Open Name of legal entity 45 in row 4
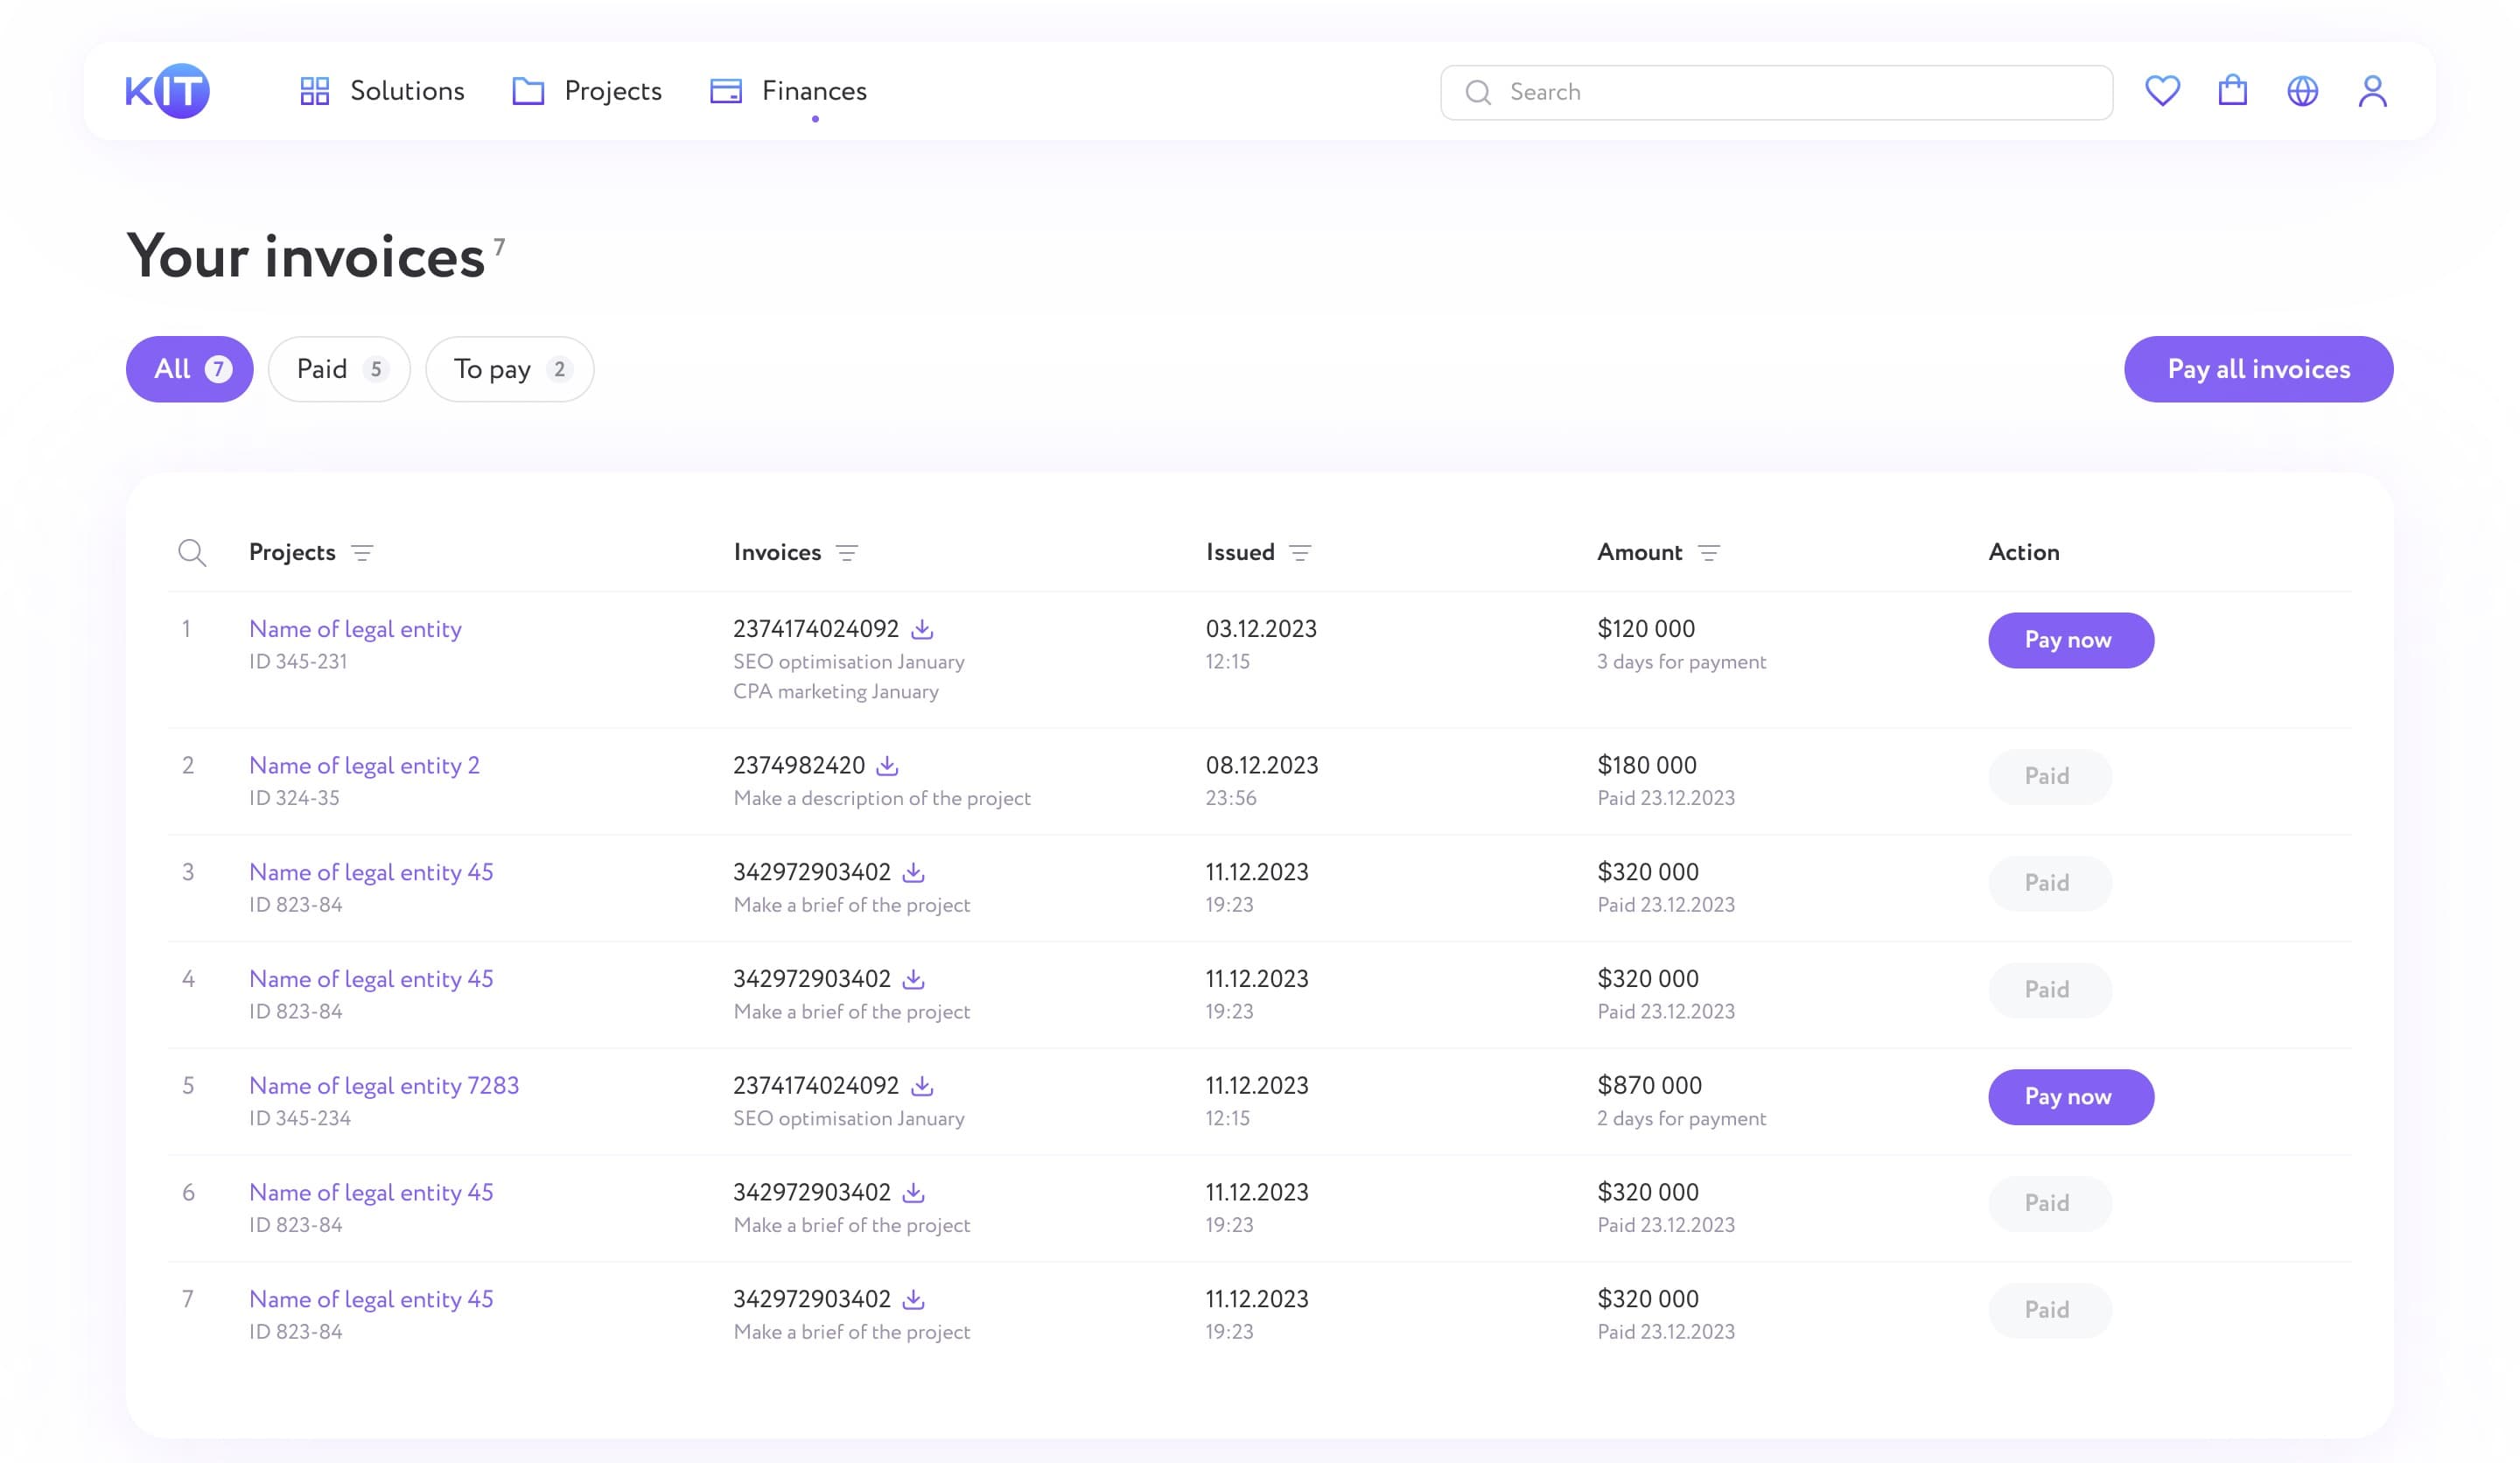 [x=371, y=980]
